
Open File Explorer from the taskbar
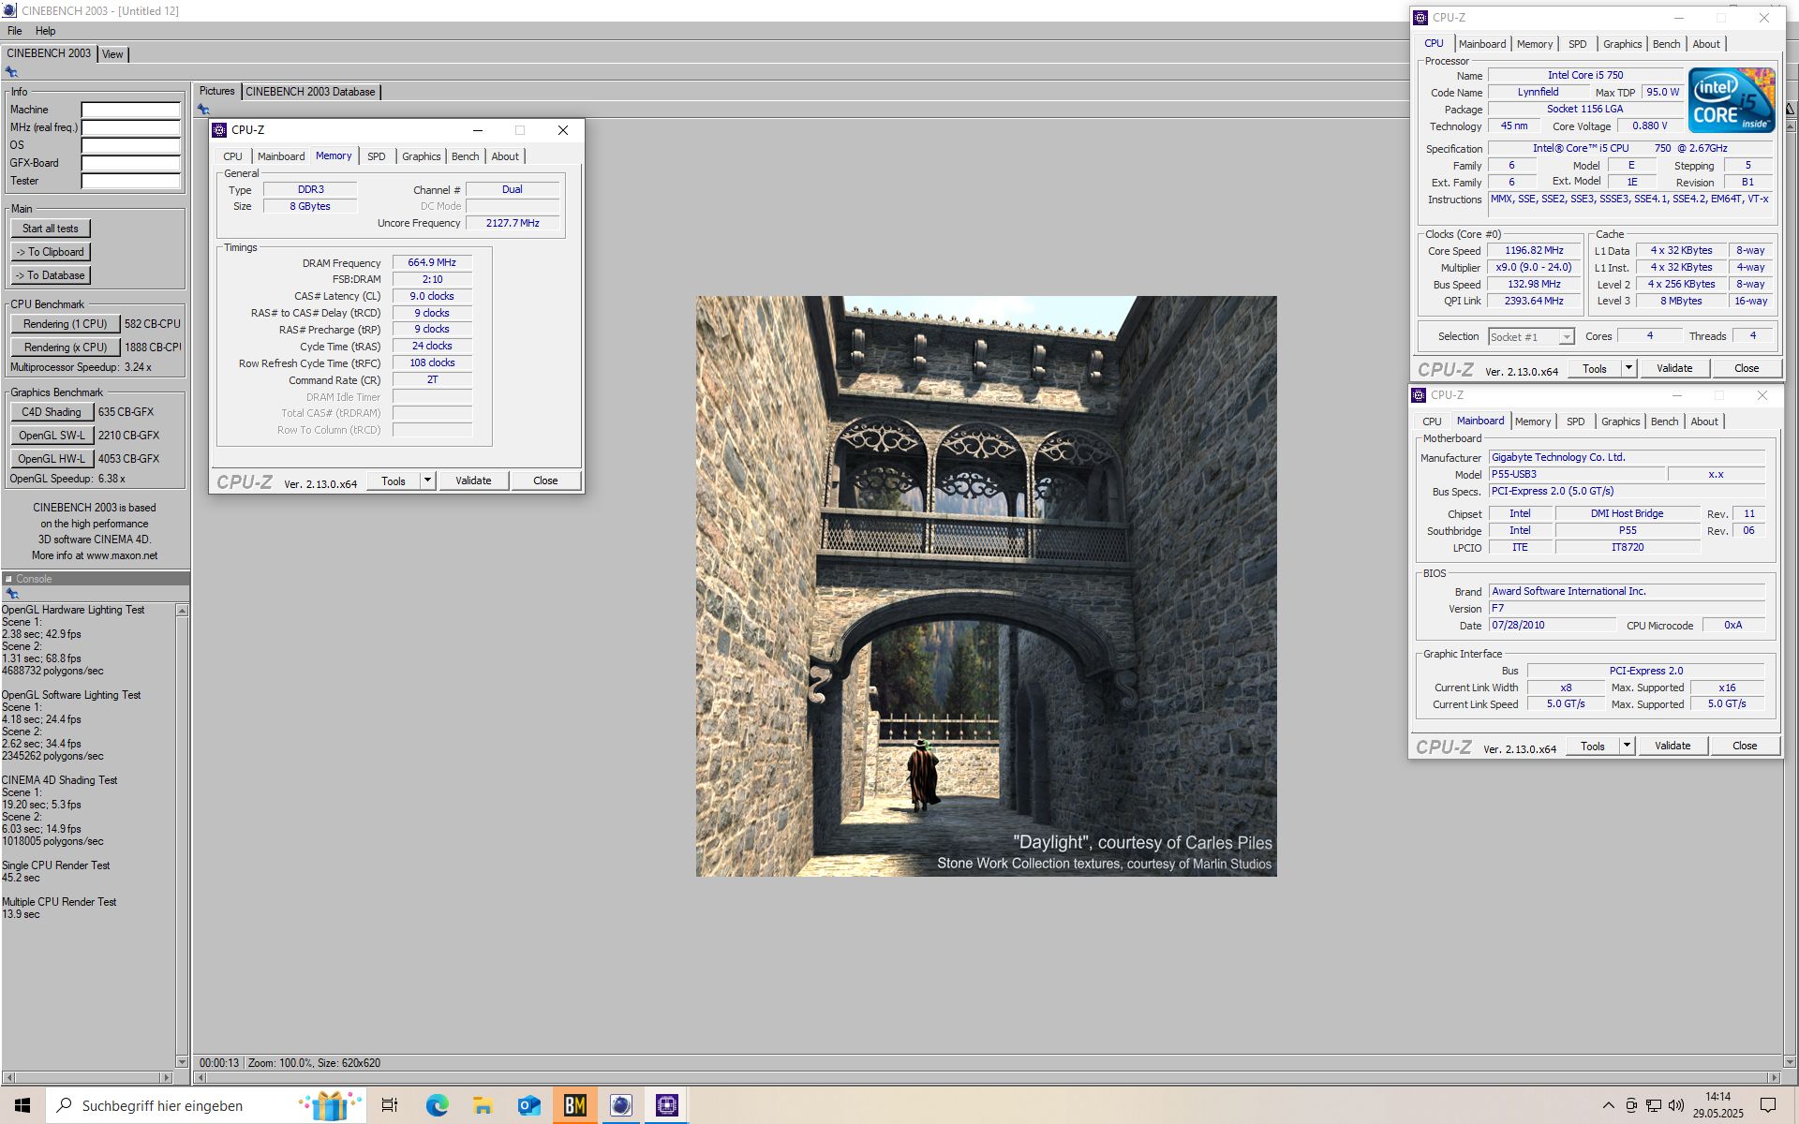(483, 1105)
